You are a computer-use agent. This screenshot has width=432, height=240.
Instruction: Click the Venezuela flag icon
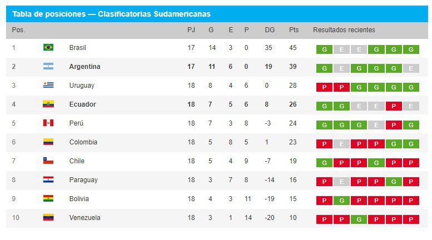coord(48,218)
